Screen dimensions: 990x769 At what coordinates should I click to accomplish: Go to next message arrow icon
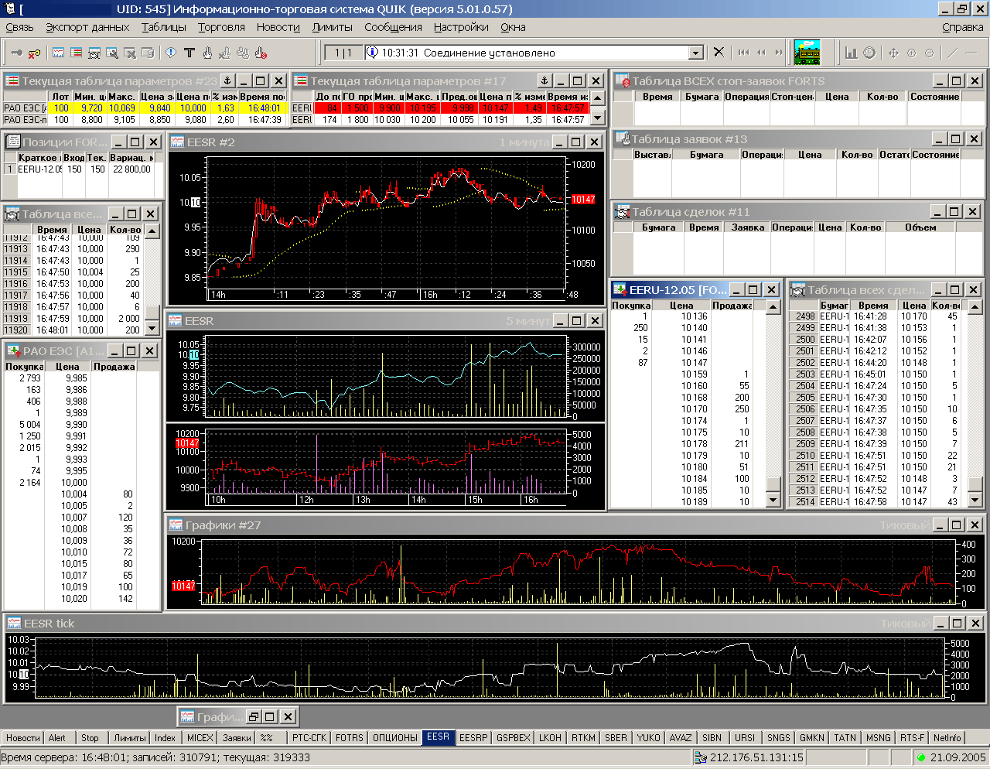tap(779, 53)
